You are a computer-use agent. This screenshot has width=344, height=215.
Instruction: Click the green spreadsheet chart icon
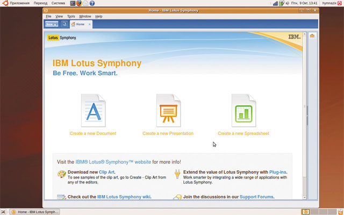click(243, 110)
